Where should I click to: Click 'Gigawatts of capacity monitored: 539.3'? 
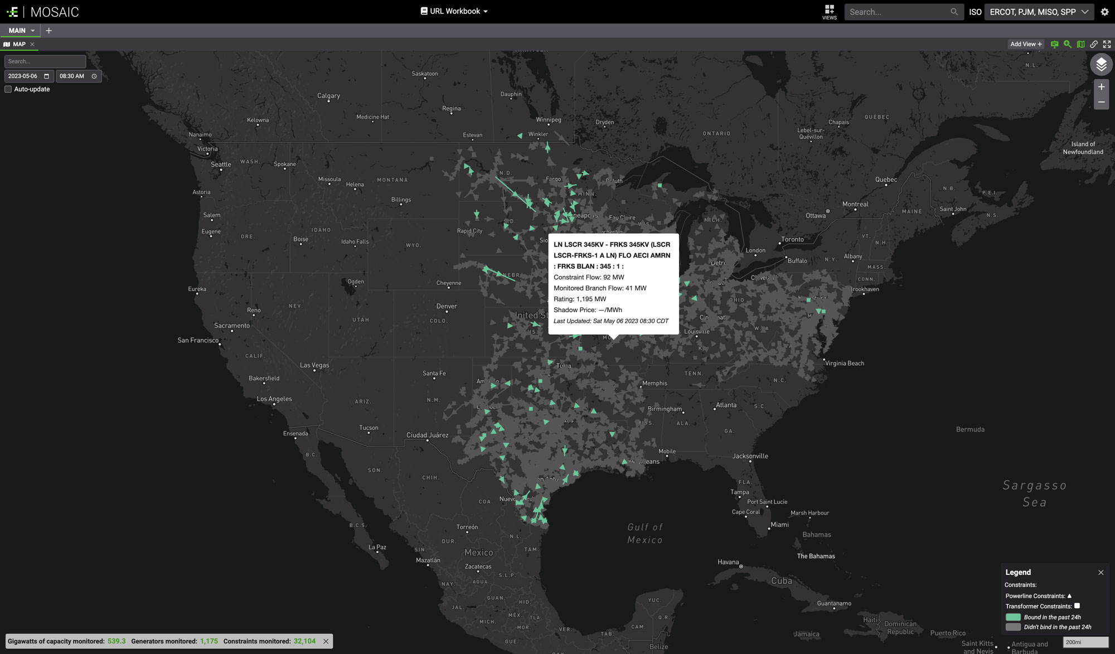pyautogui.click(x=66, y=641)
